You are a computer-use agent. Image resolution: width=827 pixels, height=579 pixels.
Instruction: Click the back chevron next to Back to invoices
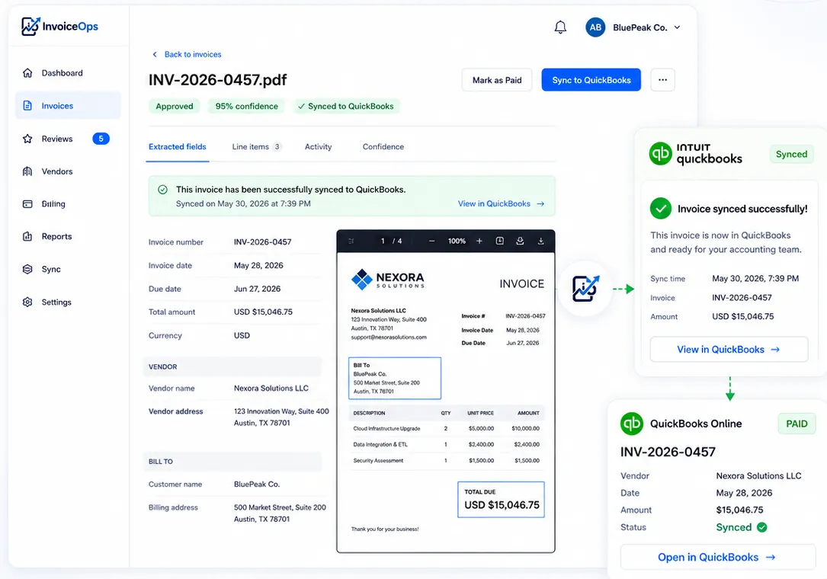coord(155,54)
